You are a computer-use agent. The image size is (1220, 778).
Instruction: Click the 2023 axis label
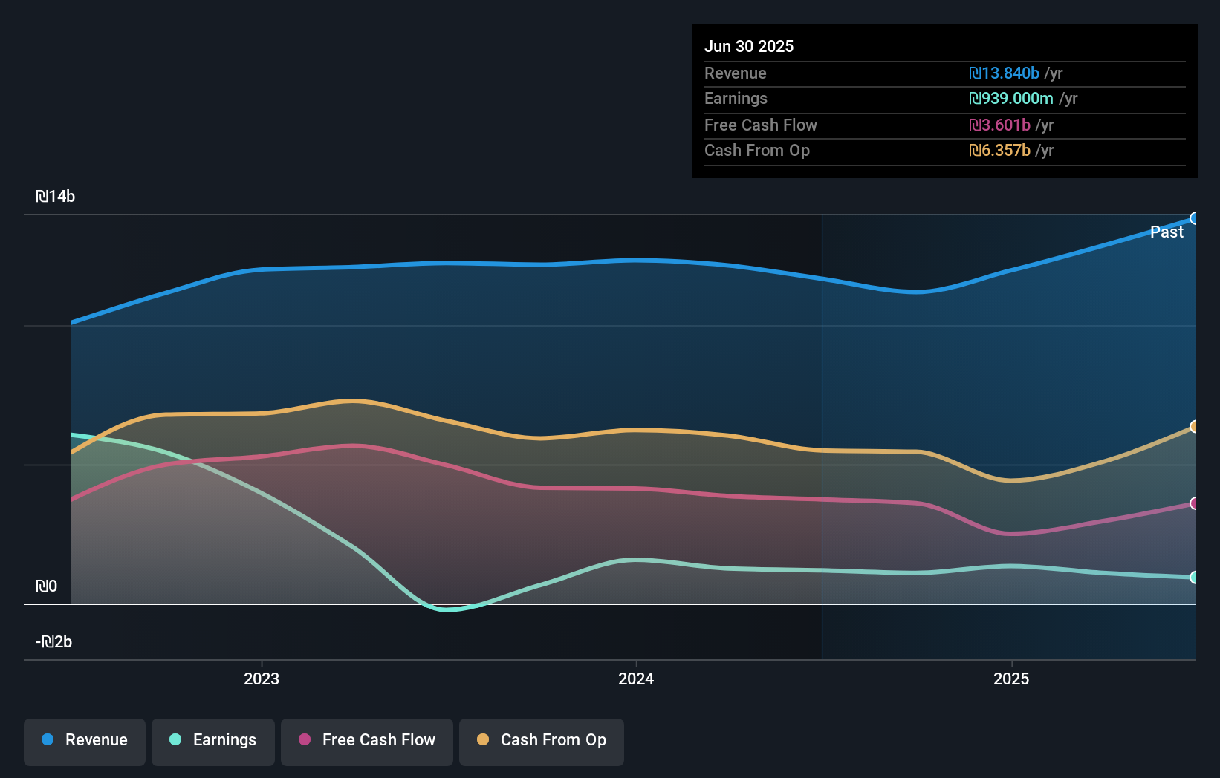(262, 679)
